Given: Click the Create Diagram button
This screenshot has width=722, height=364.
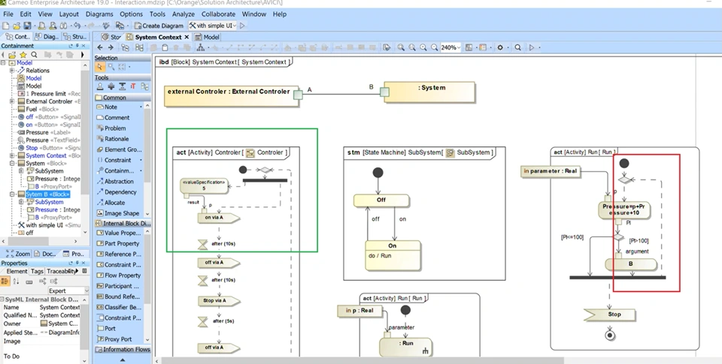Looking at the screenshot, I should pos(159,26).
